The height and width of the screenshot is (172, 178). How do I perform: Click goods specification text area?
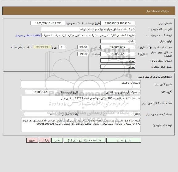[x=81, y=103]
